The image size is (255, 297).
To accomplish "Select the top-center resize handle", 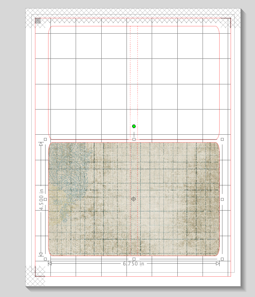I will point(134,140).
